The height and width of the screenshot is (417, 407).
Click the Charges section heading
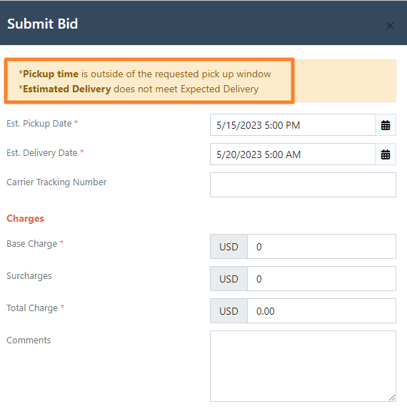coord(25,218)
